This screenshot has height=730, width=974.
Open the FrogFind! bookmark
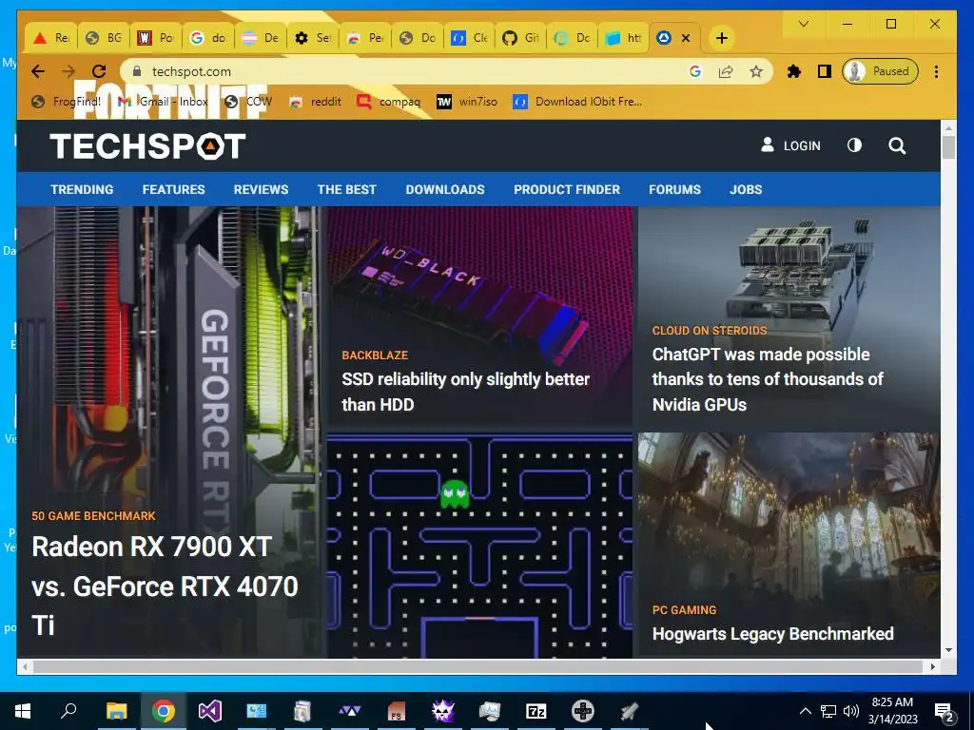[66, 101]
